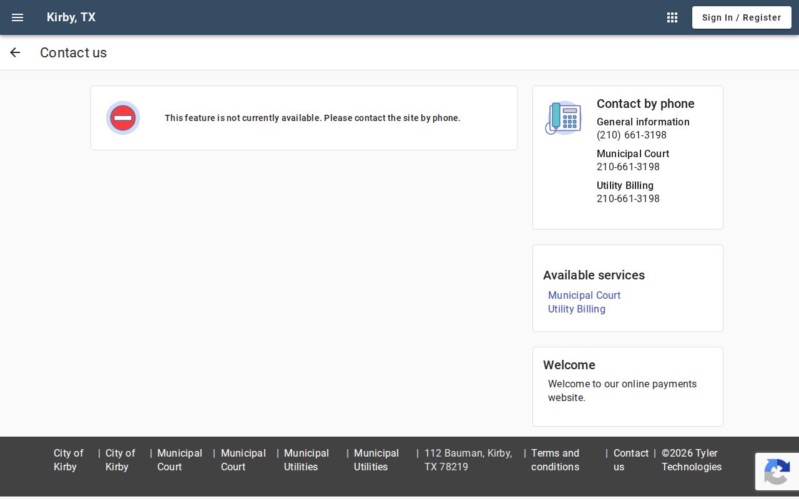Open the second Municipal Utilities footer link
The image size is (799, 499).
click(376, 460)
